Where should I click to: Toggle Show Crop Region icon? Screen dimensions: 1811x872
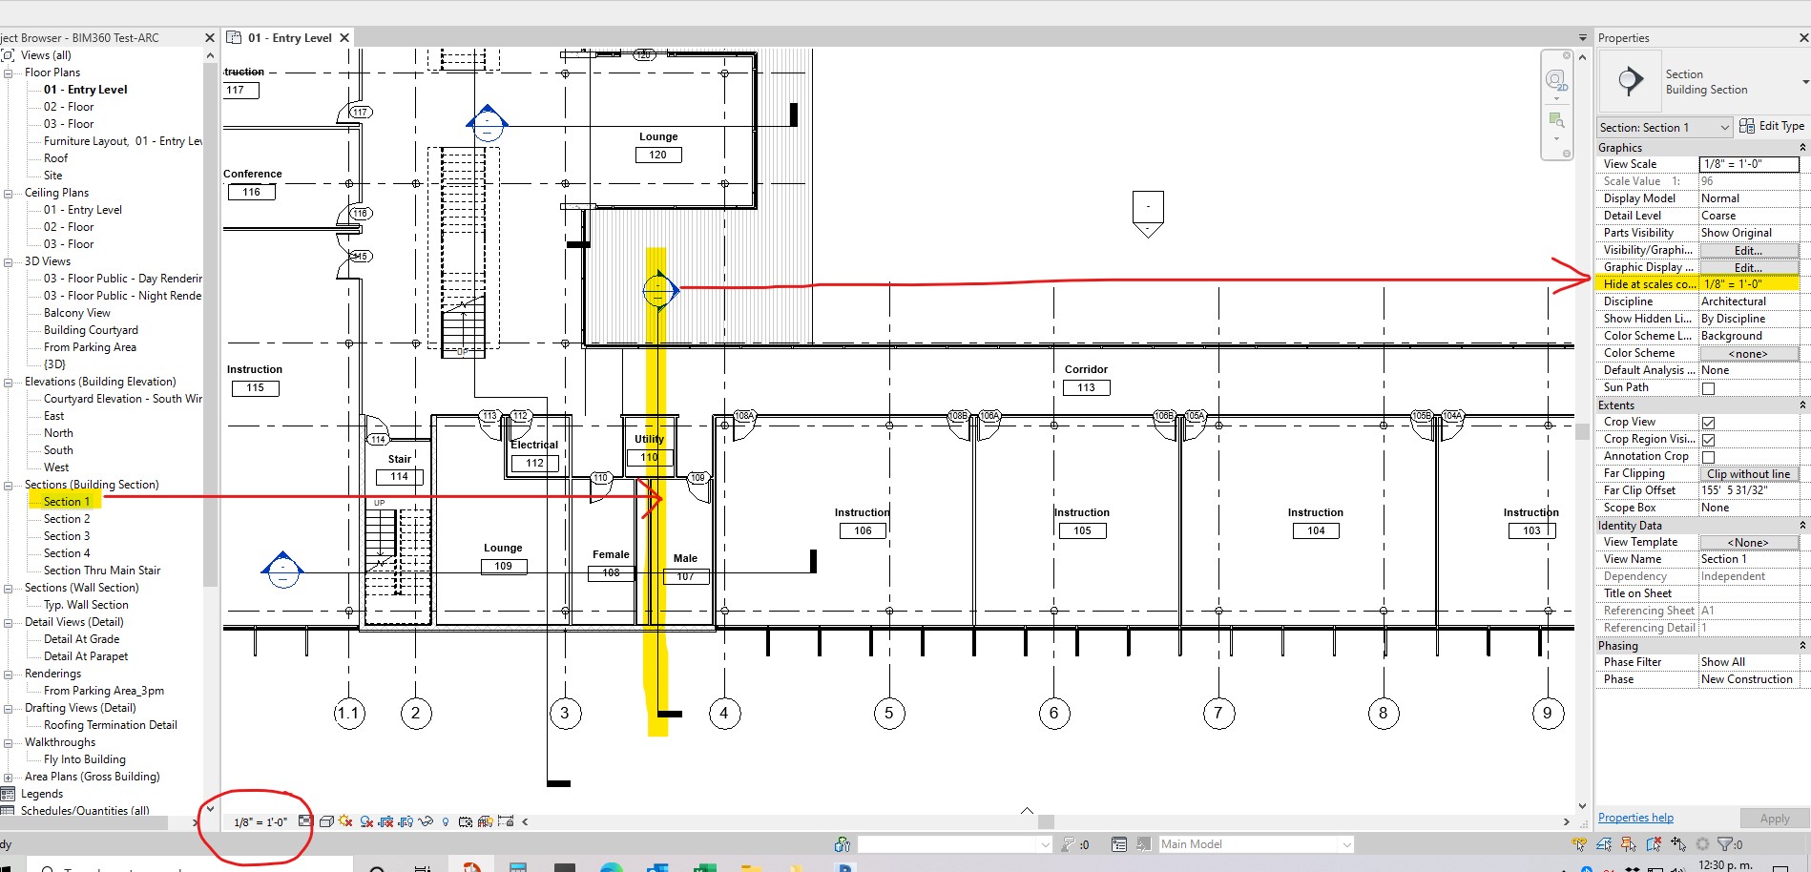coord(406,820)
